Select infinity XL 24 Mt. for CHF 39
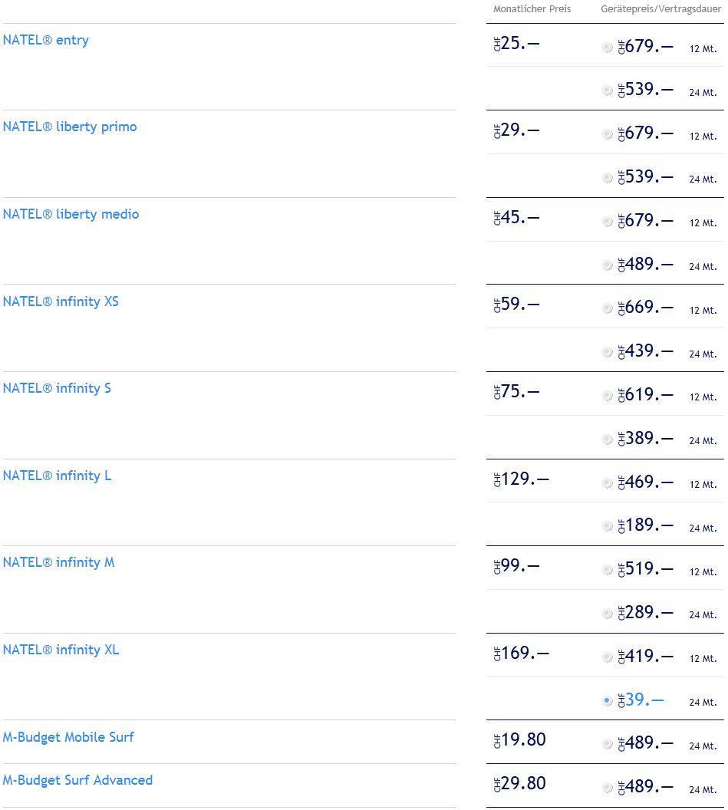 click(x=608, y=701)
